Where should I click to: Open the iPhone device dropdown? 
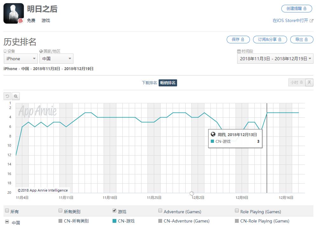pyautogui.click(x=21, y=59)
